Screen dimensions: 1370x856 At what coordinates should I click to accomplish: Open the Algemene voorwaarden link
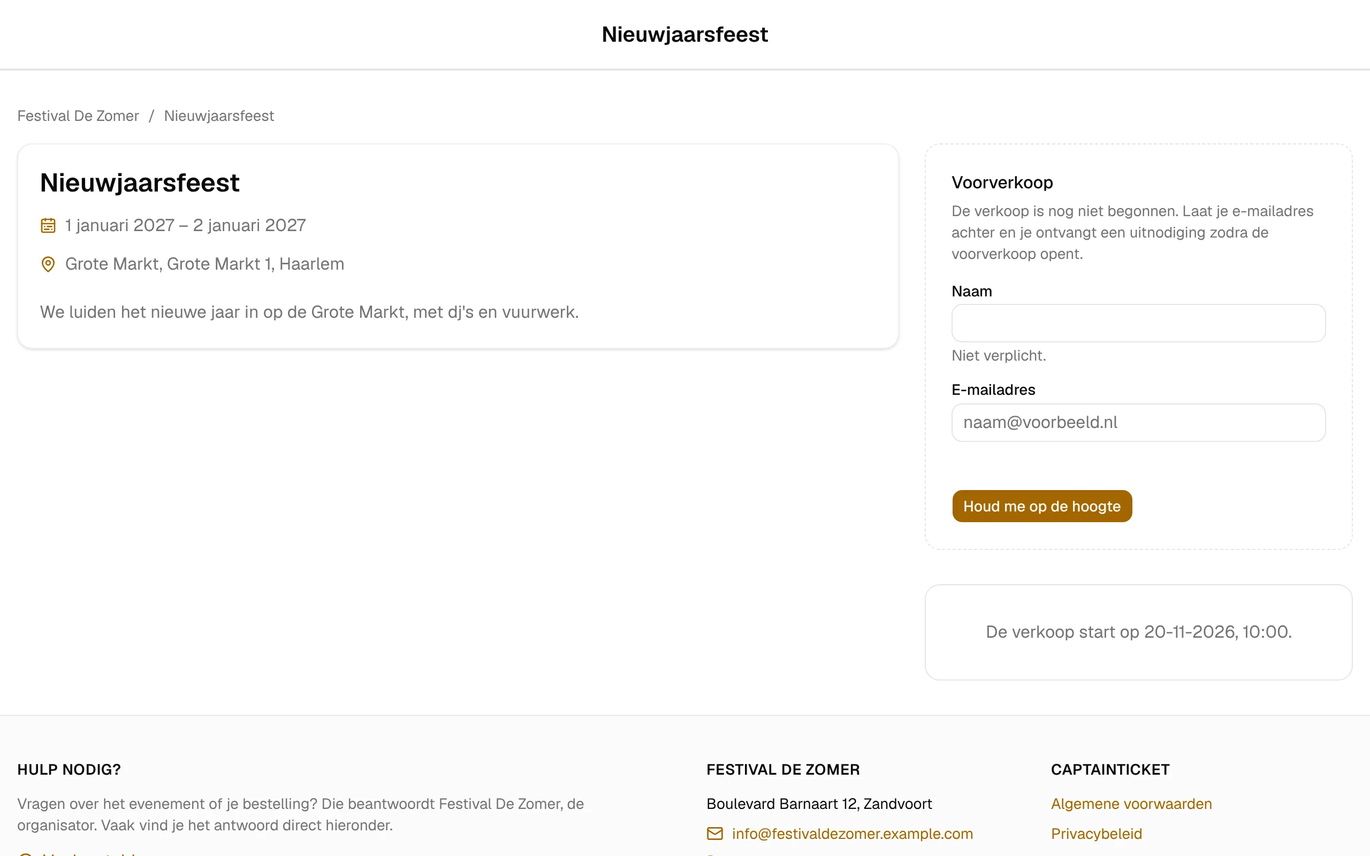click(x=1131, y=804)
